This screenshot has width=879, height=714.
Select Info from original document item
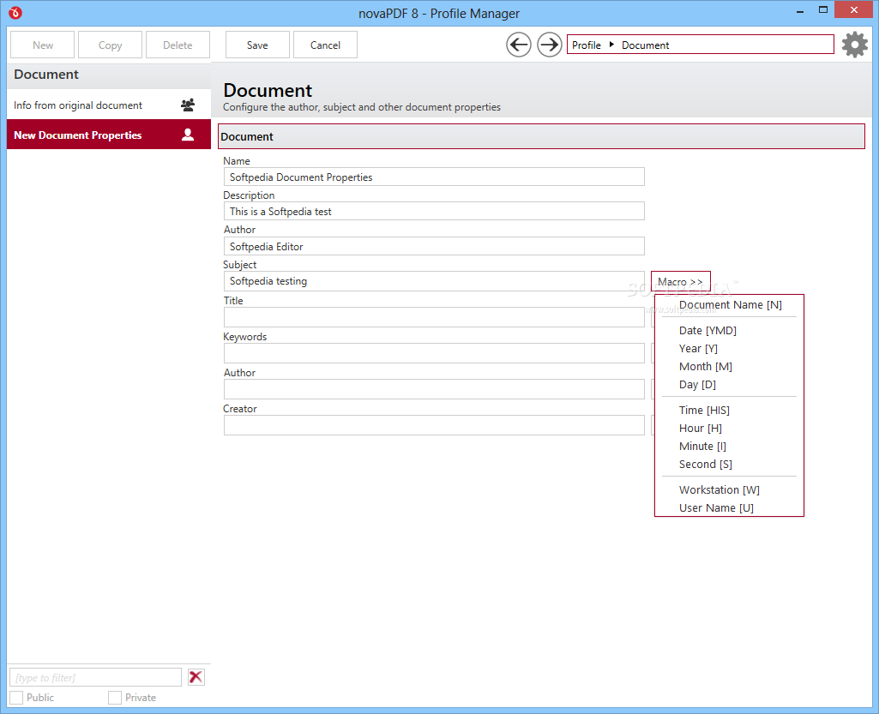click(109, 105)
